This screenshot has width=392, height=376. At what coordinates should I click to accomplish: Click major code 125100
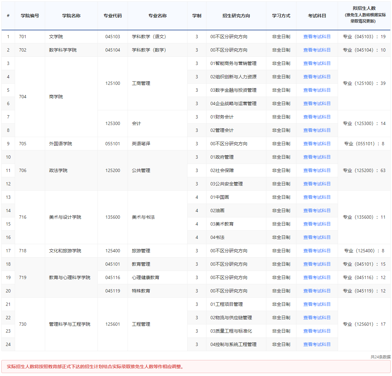coord(113,83)
